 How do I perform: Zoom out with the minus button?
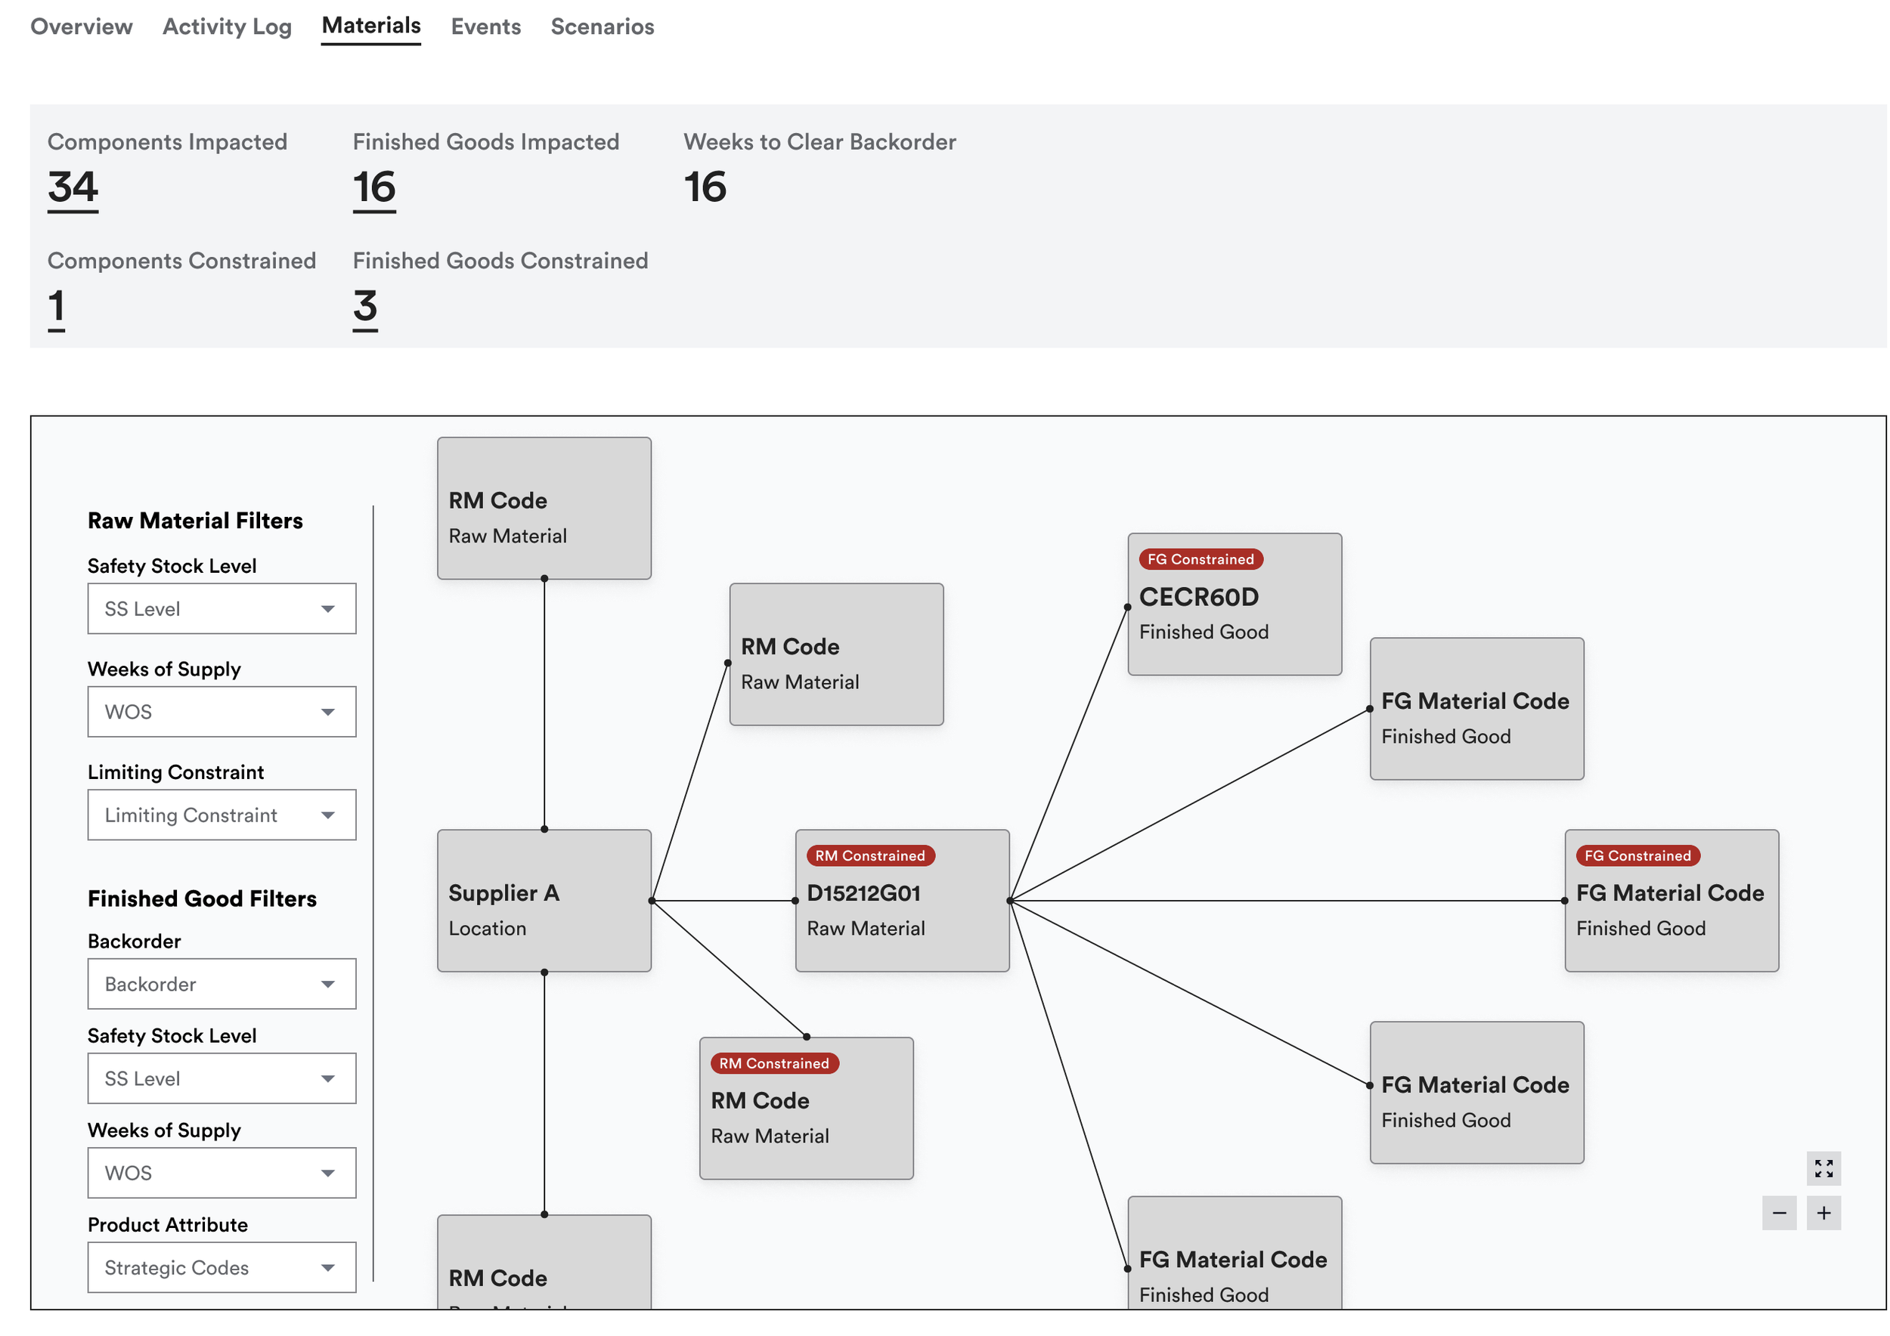click(1779, 1213)
